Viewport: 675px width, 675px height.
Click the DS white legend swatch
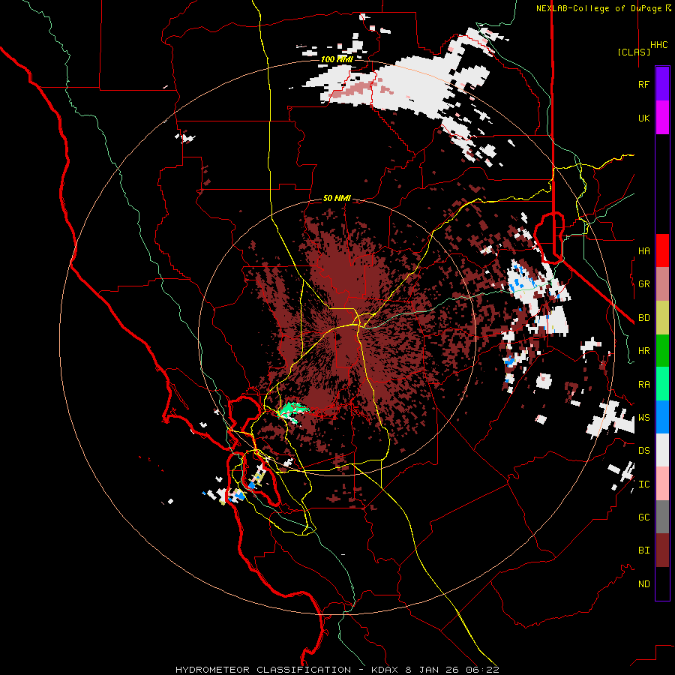(x=662, y=450)
